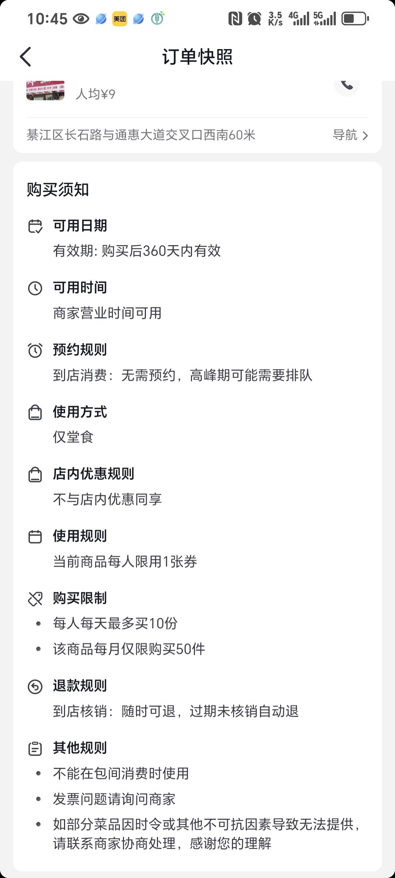Tap the calendar icon beside 可用日期
The width and height of the screenshot is (395, 878).
pyautogui.click(x=35, y=226)
